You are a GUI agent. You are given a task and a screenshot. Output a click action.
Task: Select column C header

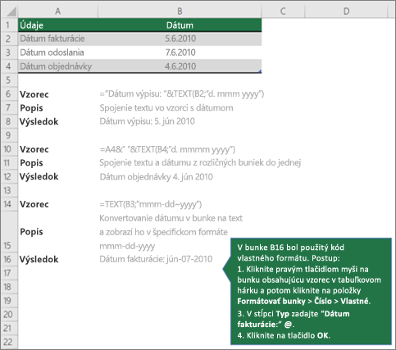(x=283, y=11)
